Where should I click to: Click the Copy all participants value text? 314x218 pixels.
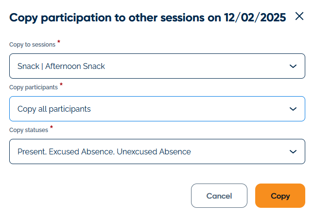tap(54, 109)
